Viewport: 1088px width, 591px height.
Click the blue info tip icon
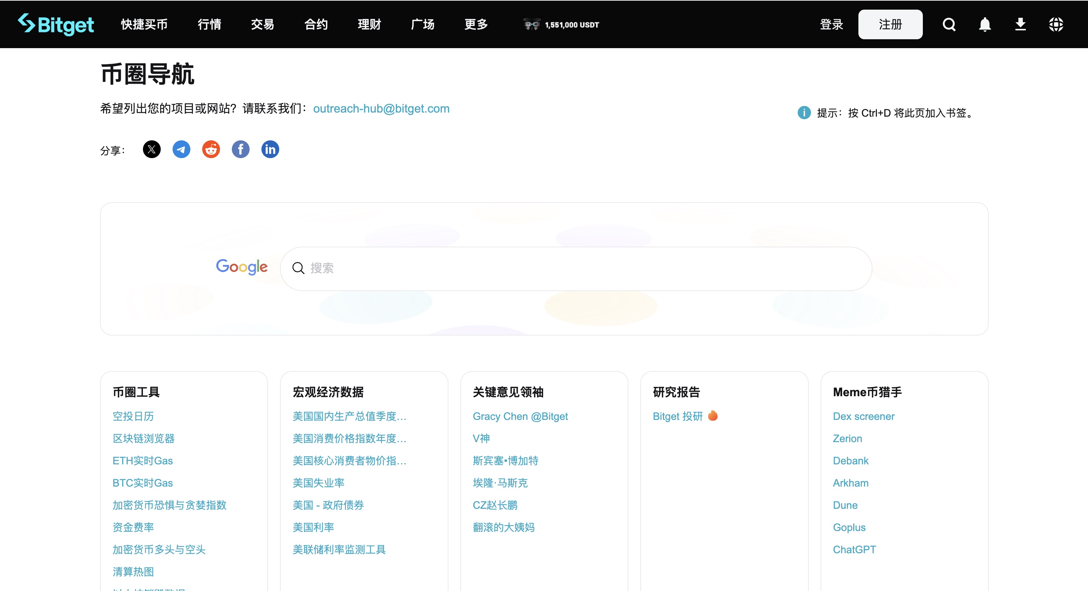804,113
